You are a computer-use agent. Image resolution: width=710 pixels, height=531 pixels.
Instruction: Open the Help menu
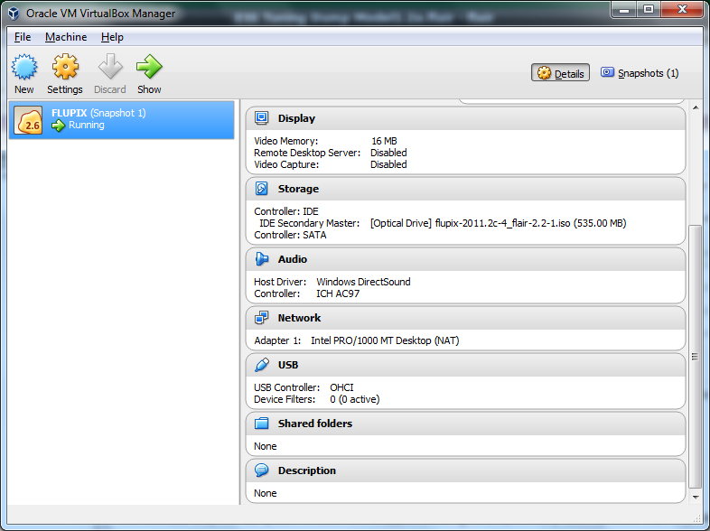(112, 37)
